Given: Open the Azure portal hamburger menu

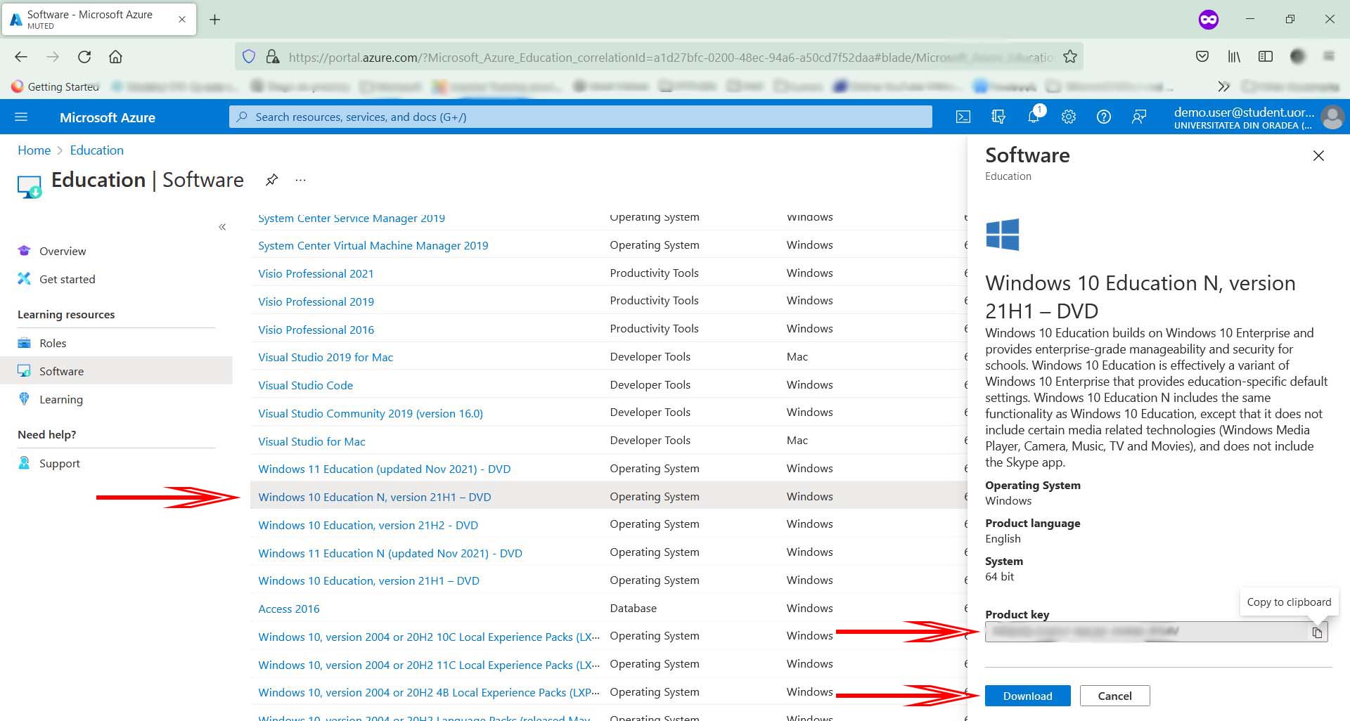Looking at the screenshot, I should 21,117.
